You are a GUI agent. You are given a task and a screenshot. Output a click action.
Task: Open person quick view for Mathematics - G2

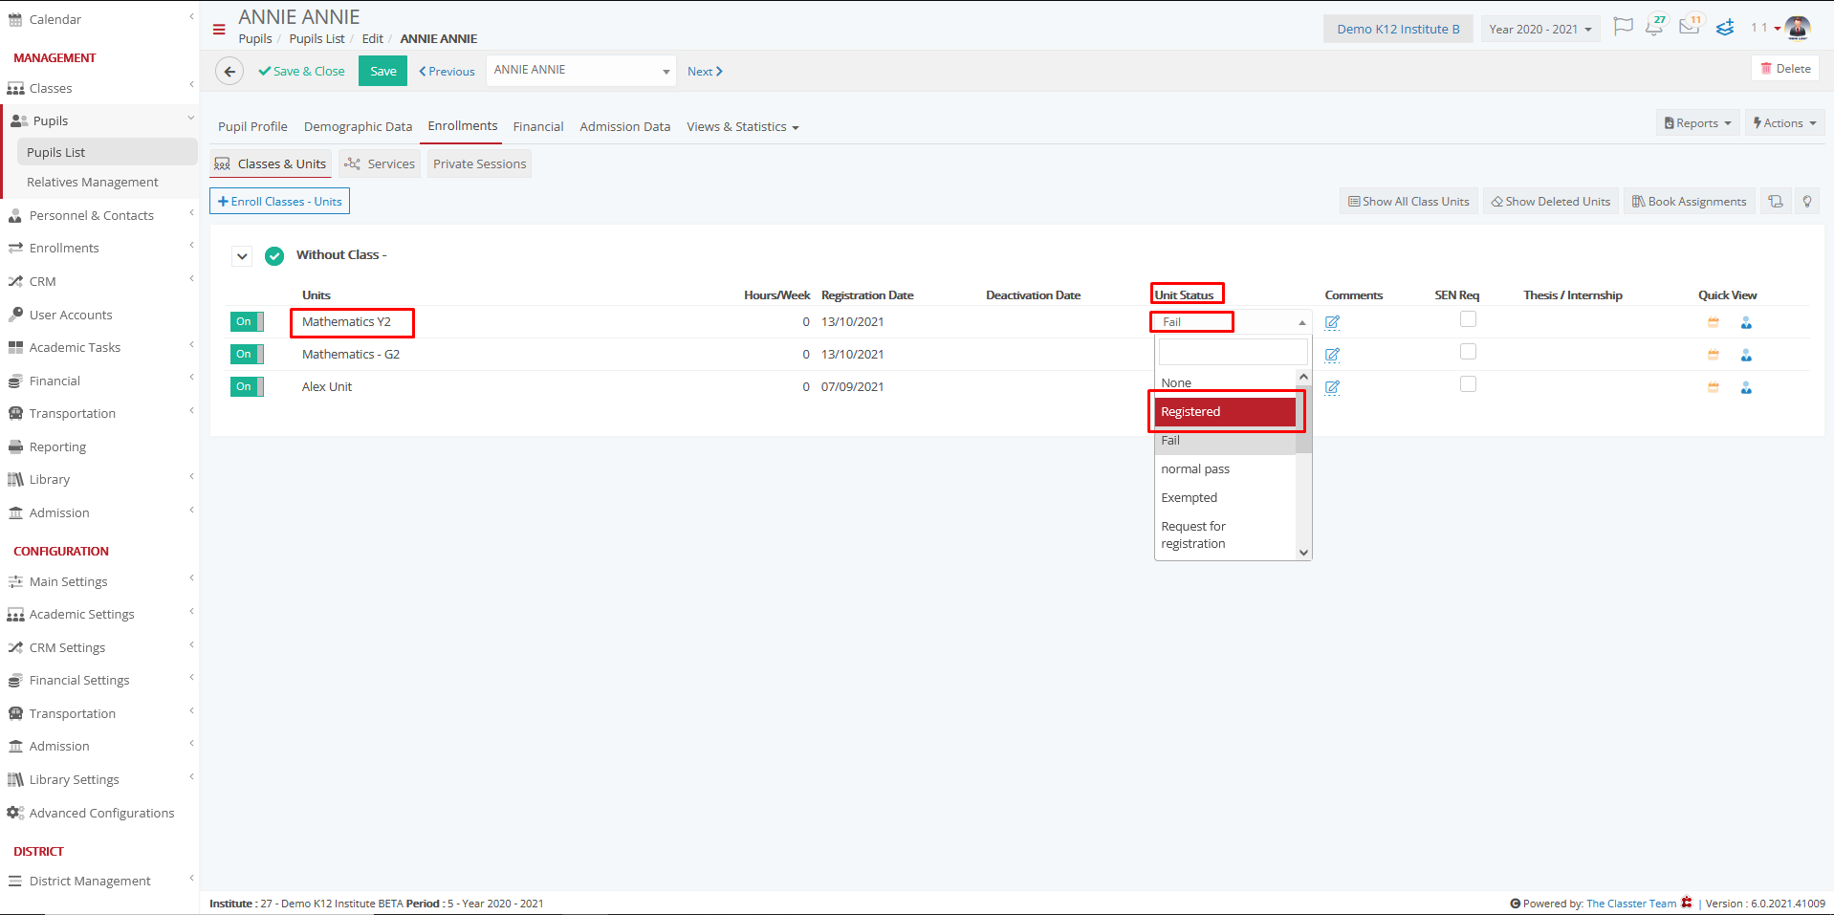click(1746, 356)
